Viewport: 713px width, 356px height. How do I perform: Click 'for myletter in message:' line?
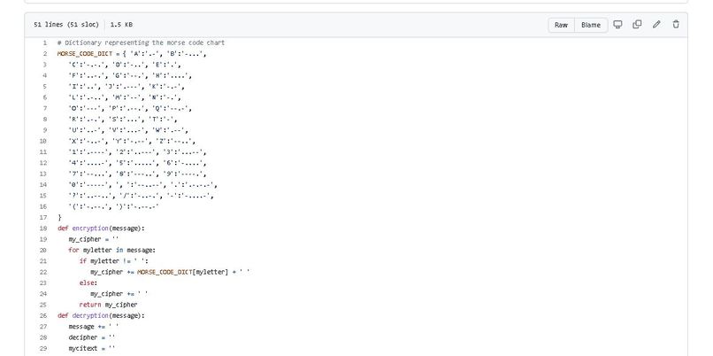111,251
